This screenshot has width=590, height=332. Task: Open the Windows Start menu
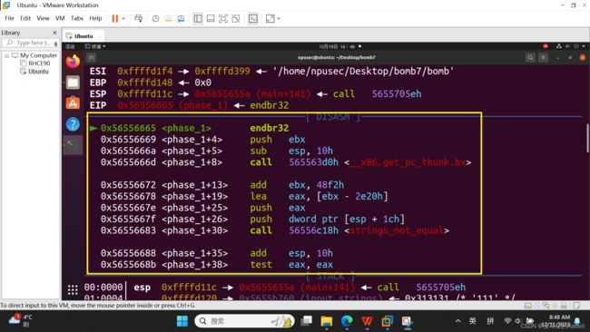click(x=182, y=321)
